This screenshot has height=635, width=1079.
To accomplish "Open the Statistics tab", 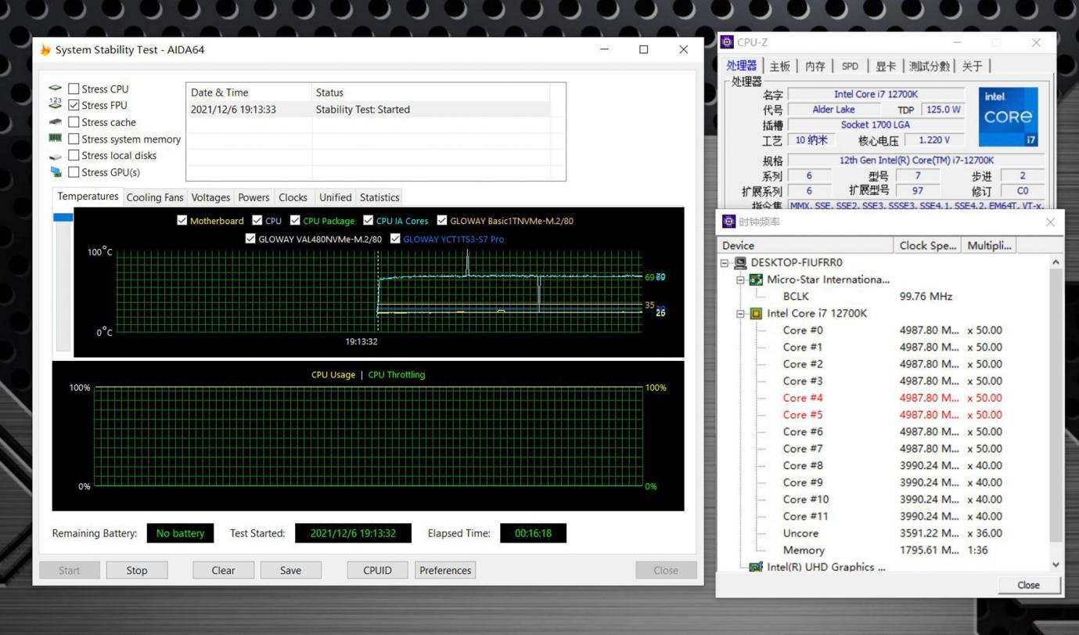I will click(x=379, y=197).
